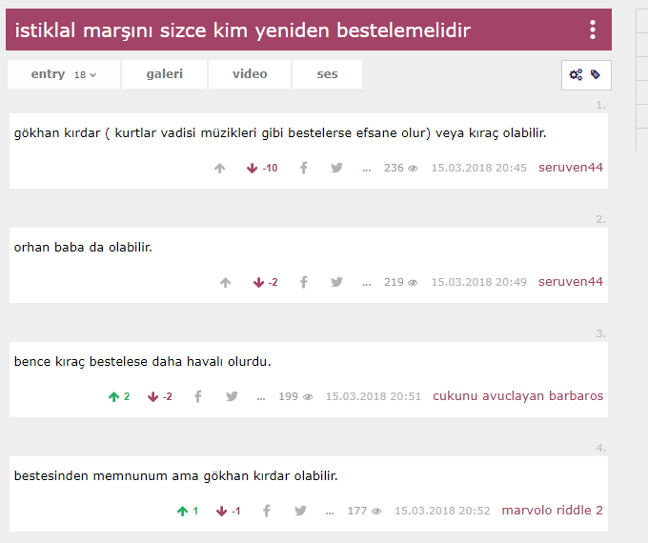
Task: Click the gears settings icon
Action: click(x=576, y=75)
